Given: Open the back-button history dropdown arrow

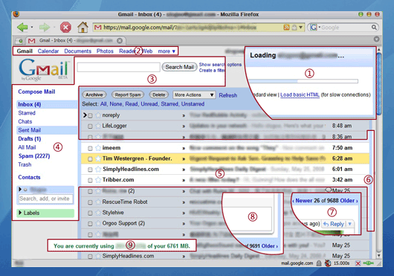Looking at the screenshot, I should tap(32, 27).
